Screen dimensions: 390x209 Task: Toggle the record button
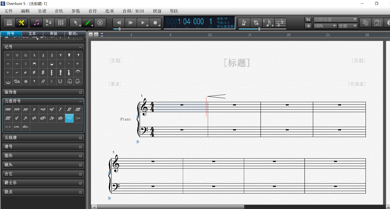coord(155,22)
